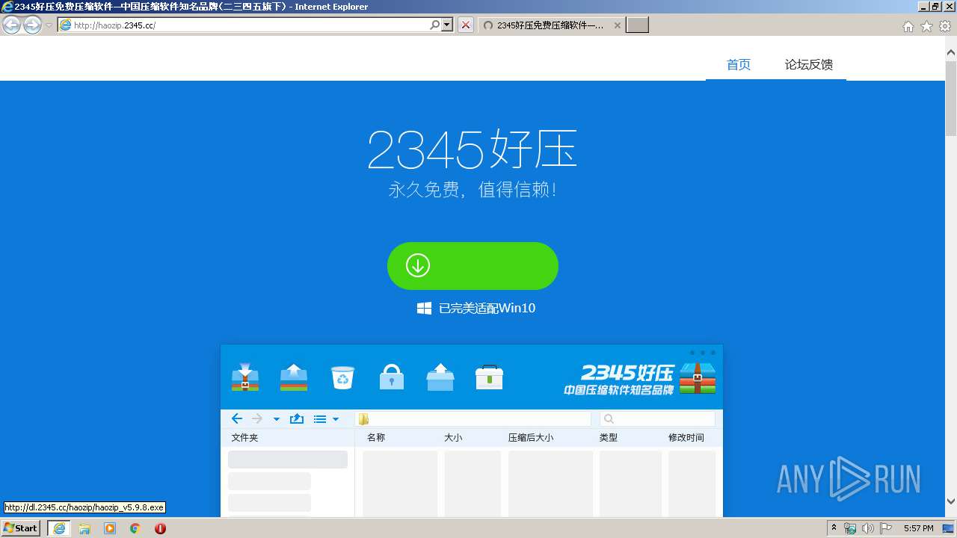957x538 pixels.
Task: Click the IE Back navigation button
Action: (12, 25)
